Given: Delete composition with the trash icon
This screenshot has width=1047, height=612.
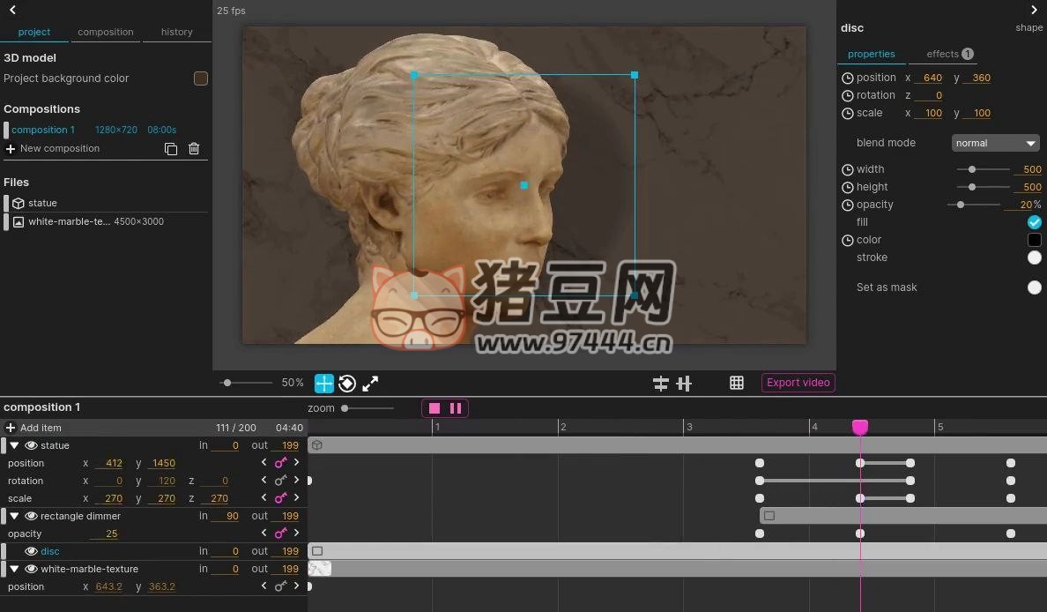Looking at the screenshot, I should 194,149.
